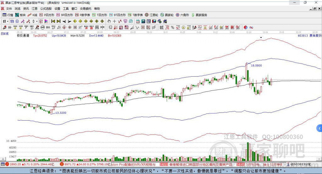This screenshot has height=174, width=322.
Task: Open the 设置 menu
Action: (x=57, y=8)
